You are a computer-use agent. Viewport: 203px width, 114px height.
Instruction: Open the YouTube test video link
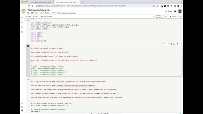pos(76,85)
